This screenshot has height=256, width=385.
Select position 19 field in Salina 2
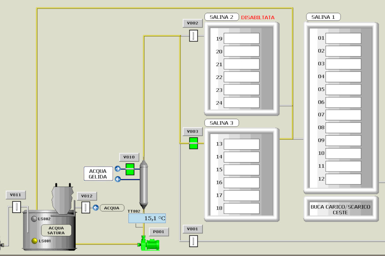[242, 38]
